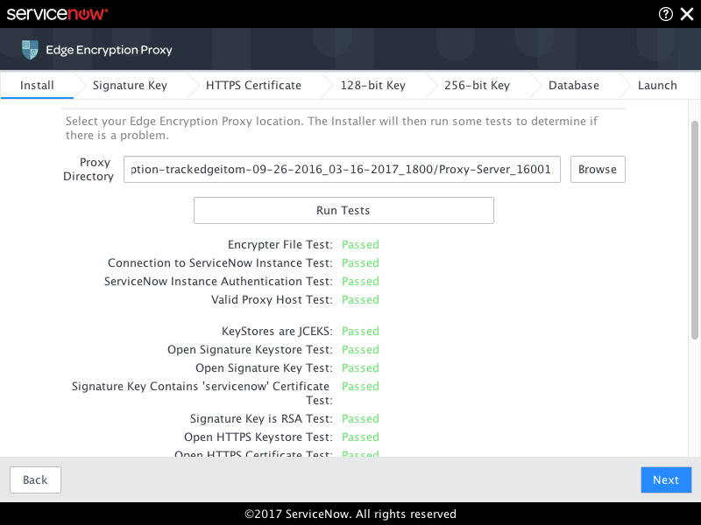Click Open Signature Key Test label
The image size is (701, 525).
pyautogui.click(x=265, y=367)
